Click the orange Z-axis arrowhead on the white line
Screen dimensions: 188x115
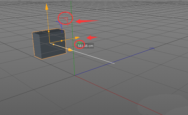click(70, 50)
